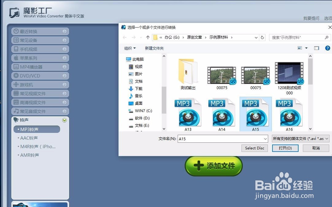Click 新建文件夹 button
This screenshot has height=207, width=332.
tap(154, 48)
